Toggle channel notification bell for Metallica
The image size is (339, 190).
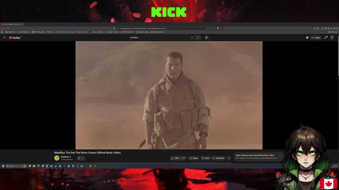click(x=79, y=158)
